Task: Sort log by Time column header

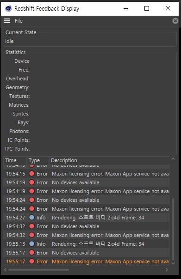Action: point(15,160)
